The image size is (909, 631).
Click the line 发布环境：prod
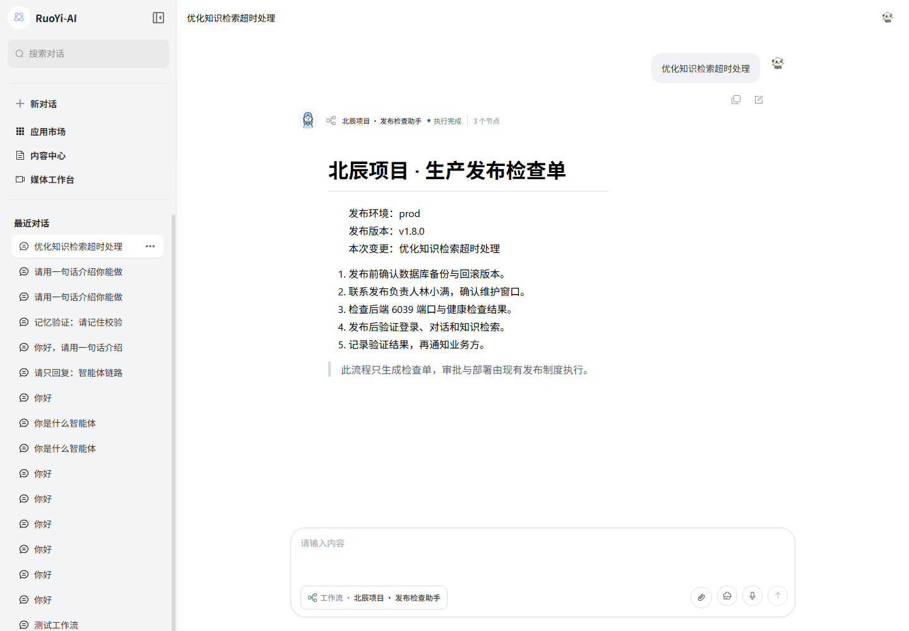(x=384, y=213)
